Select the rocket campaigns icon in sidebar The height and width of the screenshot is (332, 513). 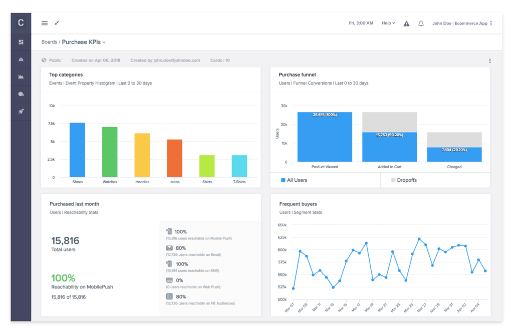click(x=20, y=111)
